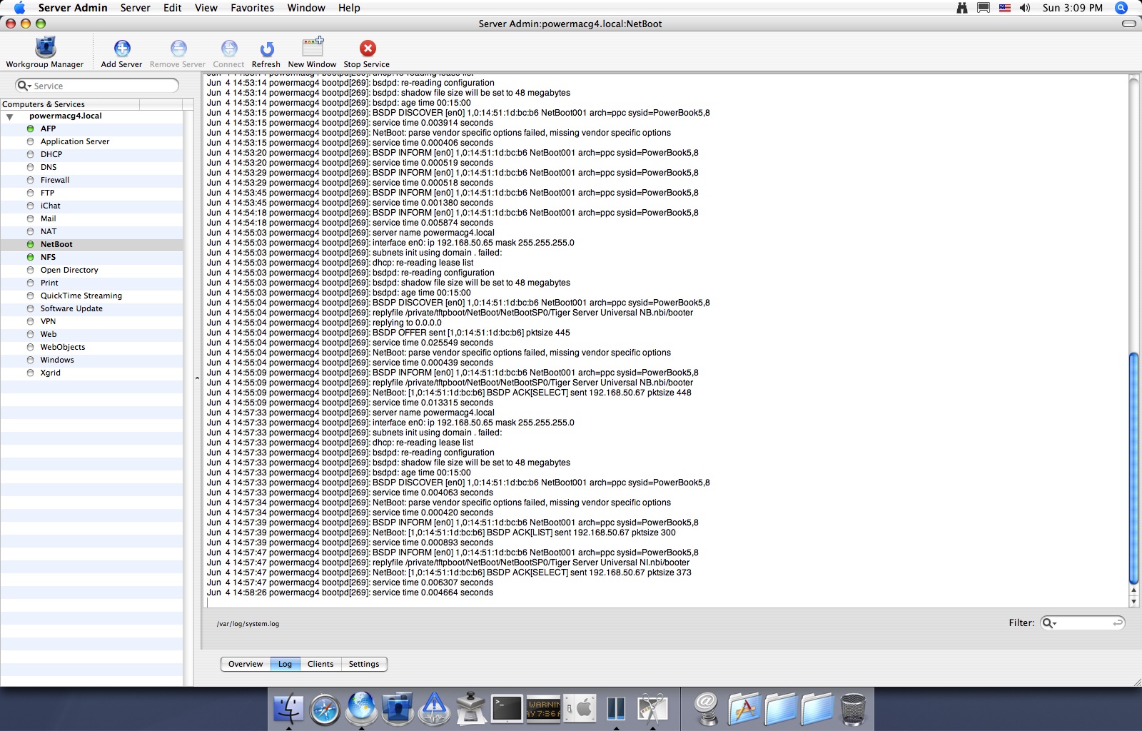
Task: Click the Computers & Services column header
Action: click(70, 104)
